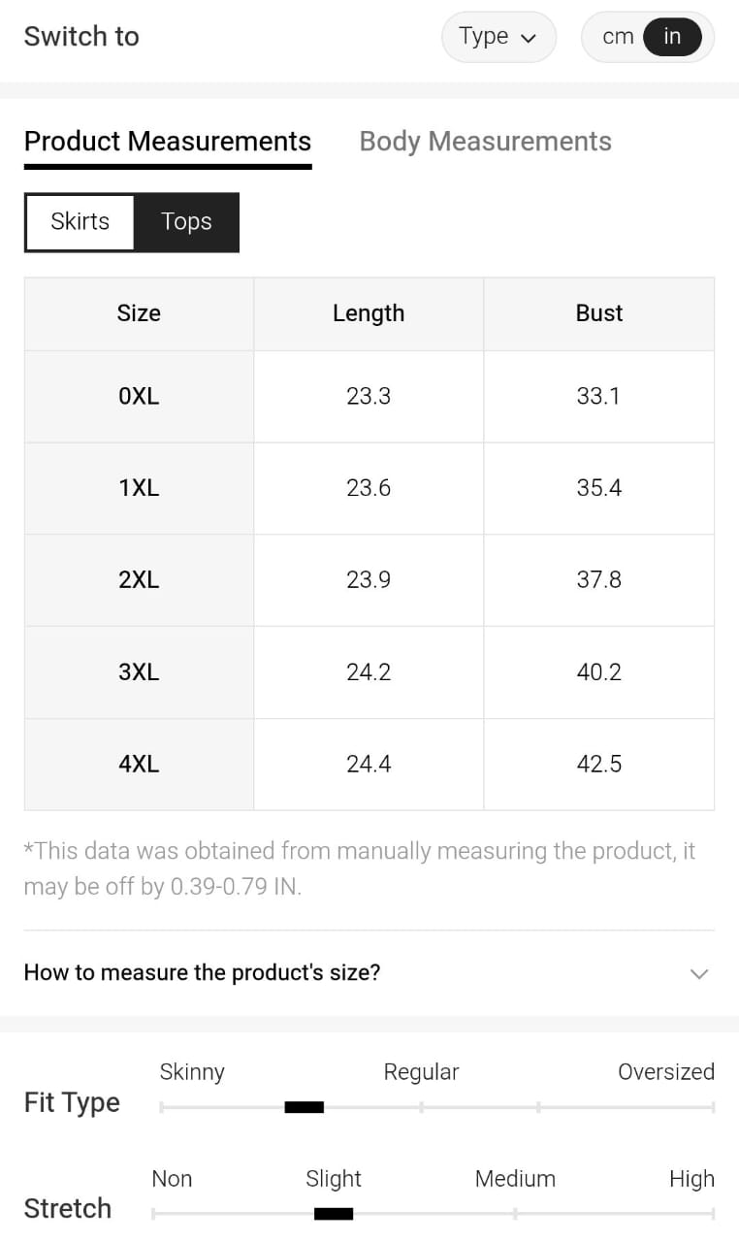Click How to measure the product's size text
The image size is (739, 1242).
coord(202,972)
